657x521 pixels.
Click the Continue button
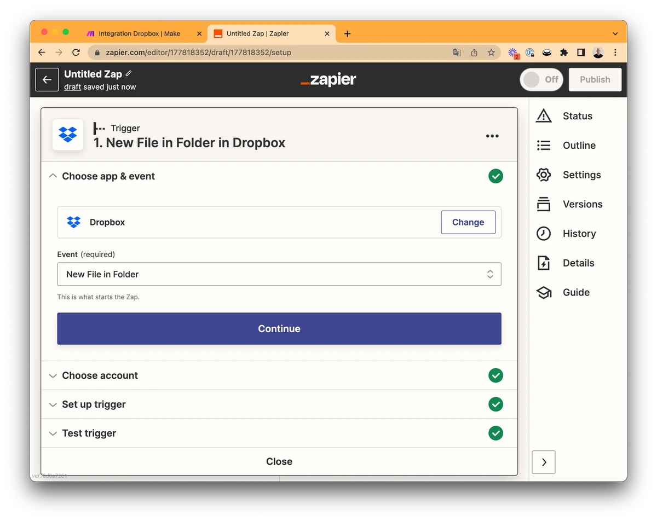(279, 328)
